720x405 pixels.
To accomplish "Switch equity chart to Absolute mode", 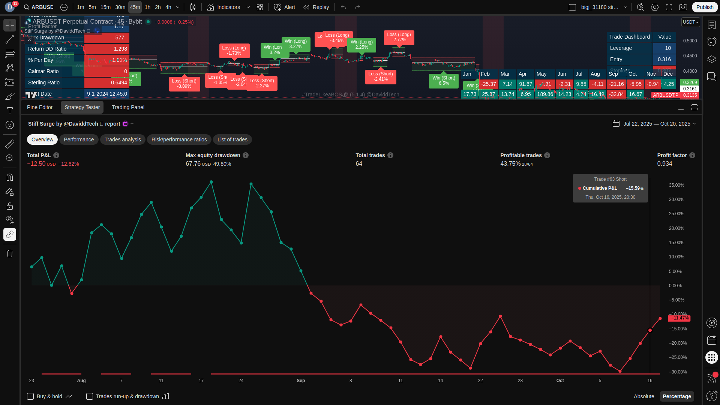I will point(643,396).
